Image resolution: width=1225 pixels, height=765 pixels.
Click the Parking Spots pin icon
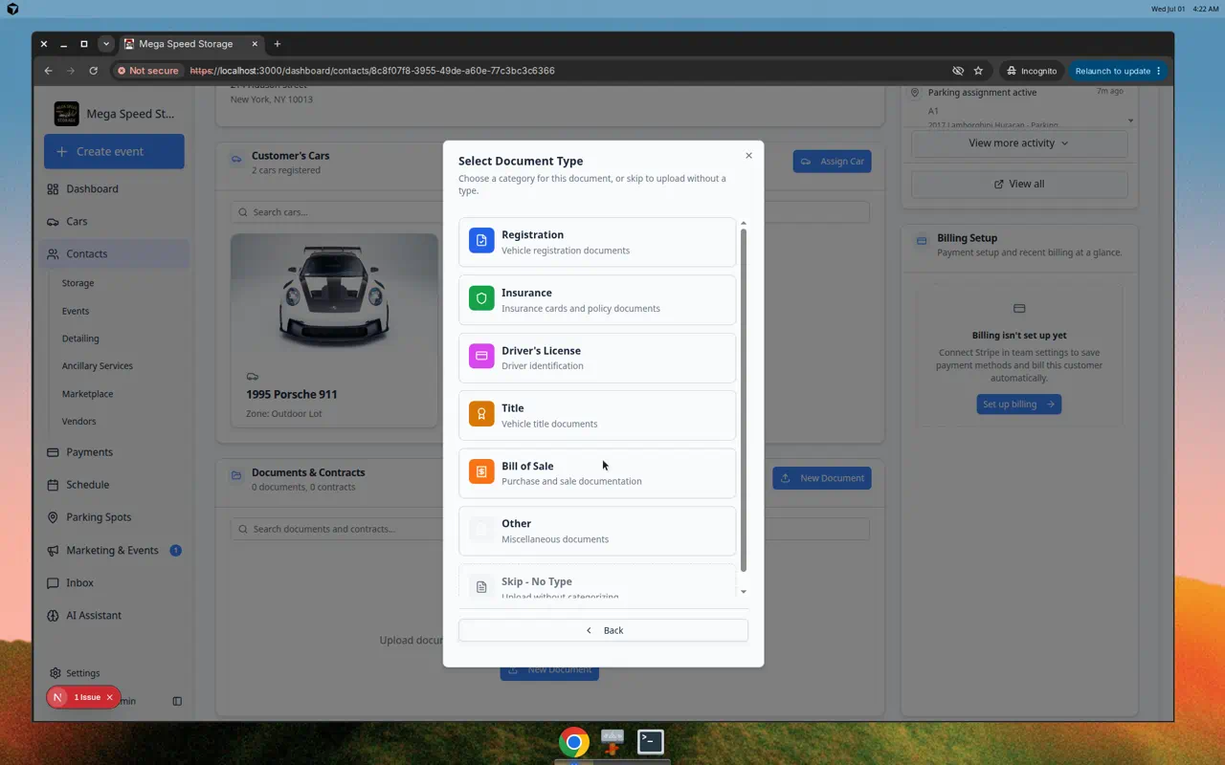pos(53,517)
